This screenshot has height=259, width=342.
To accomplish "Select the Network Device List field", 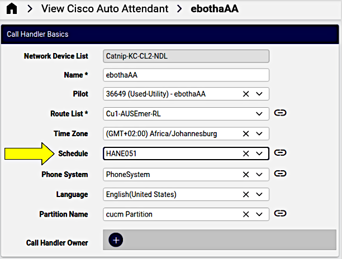I will pos(186,56).
